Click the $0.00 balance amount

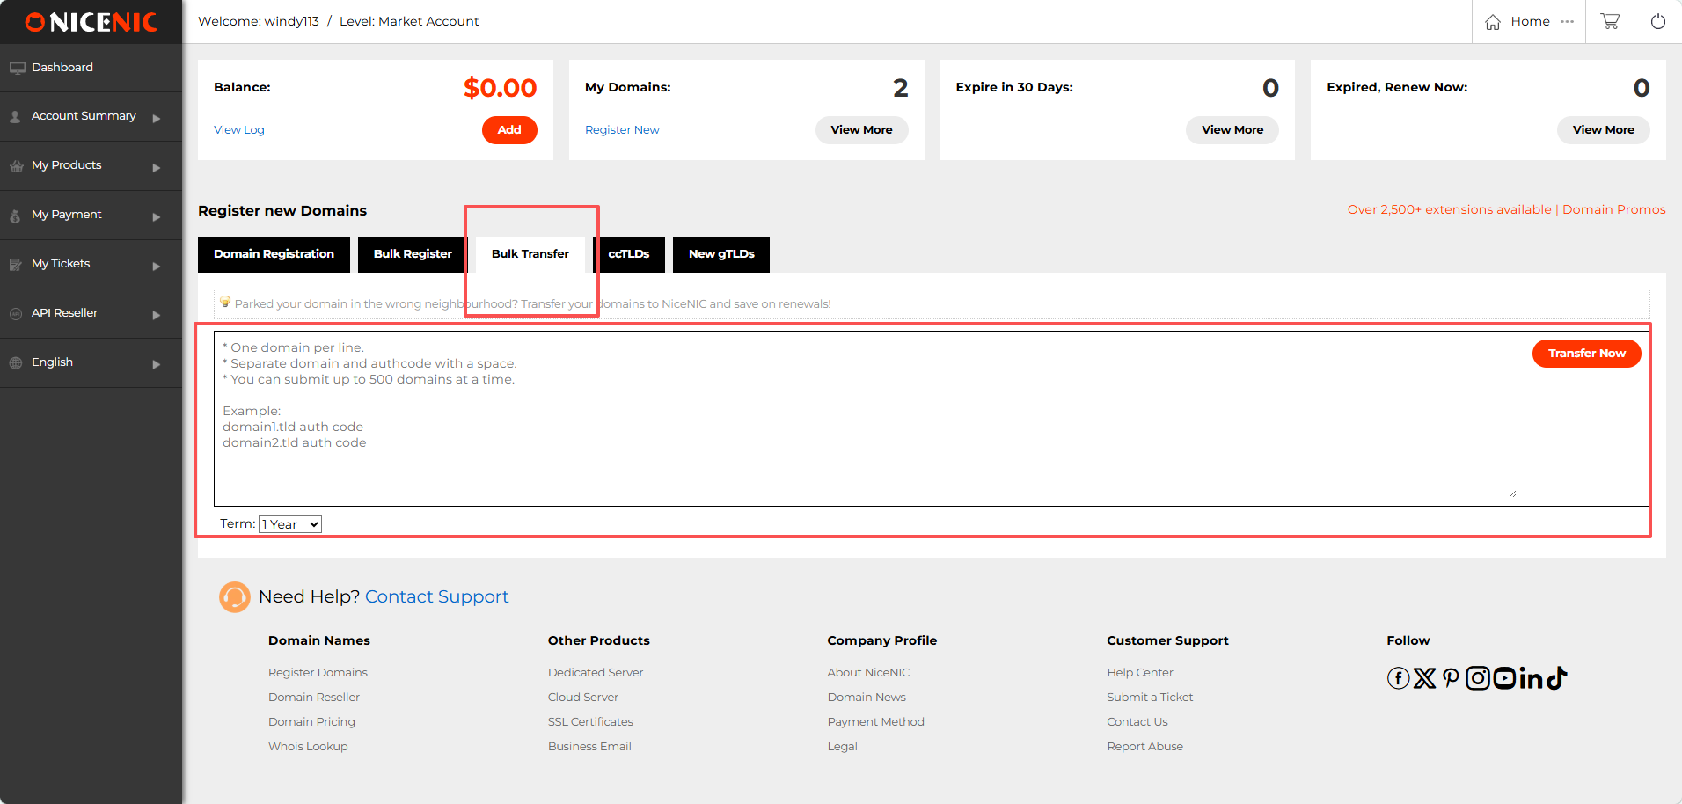501,88
